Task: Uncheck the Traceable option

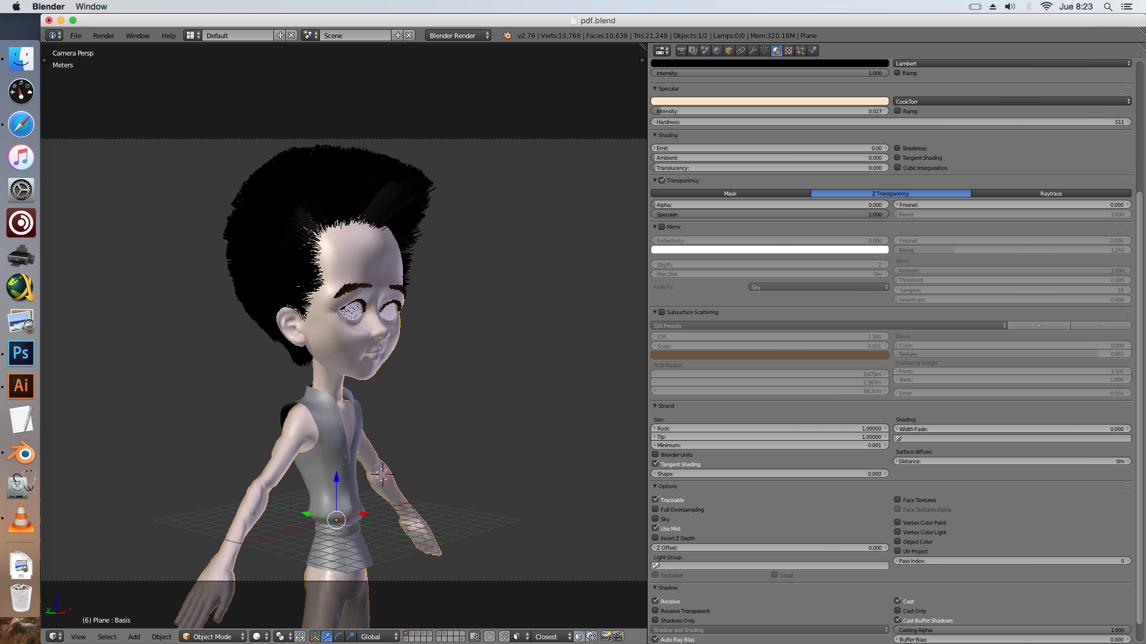Action: tap(655, 500)
